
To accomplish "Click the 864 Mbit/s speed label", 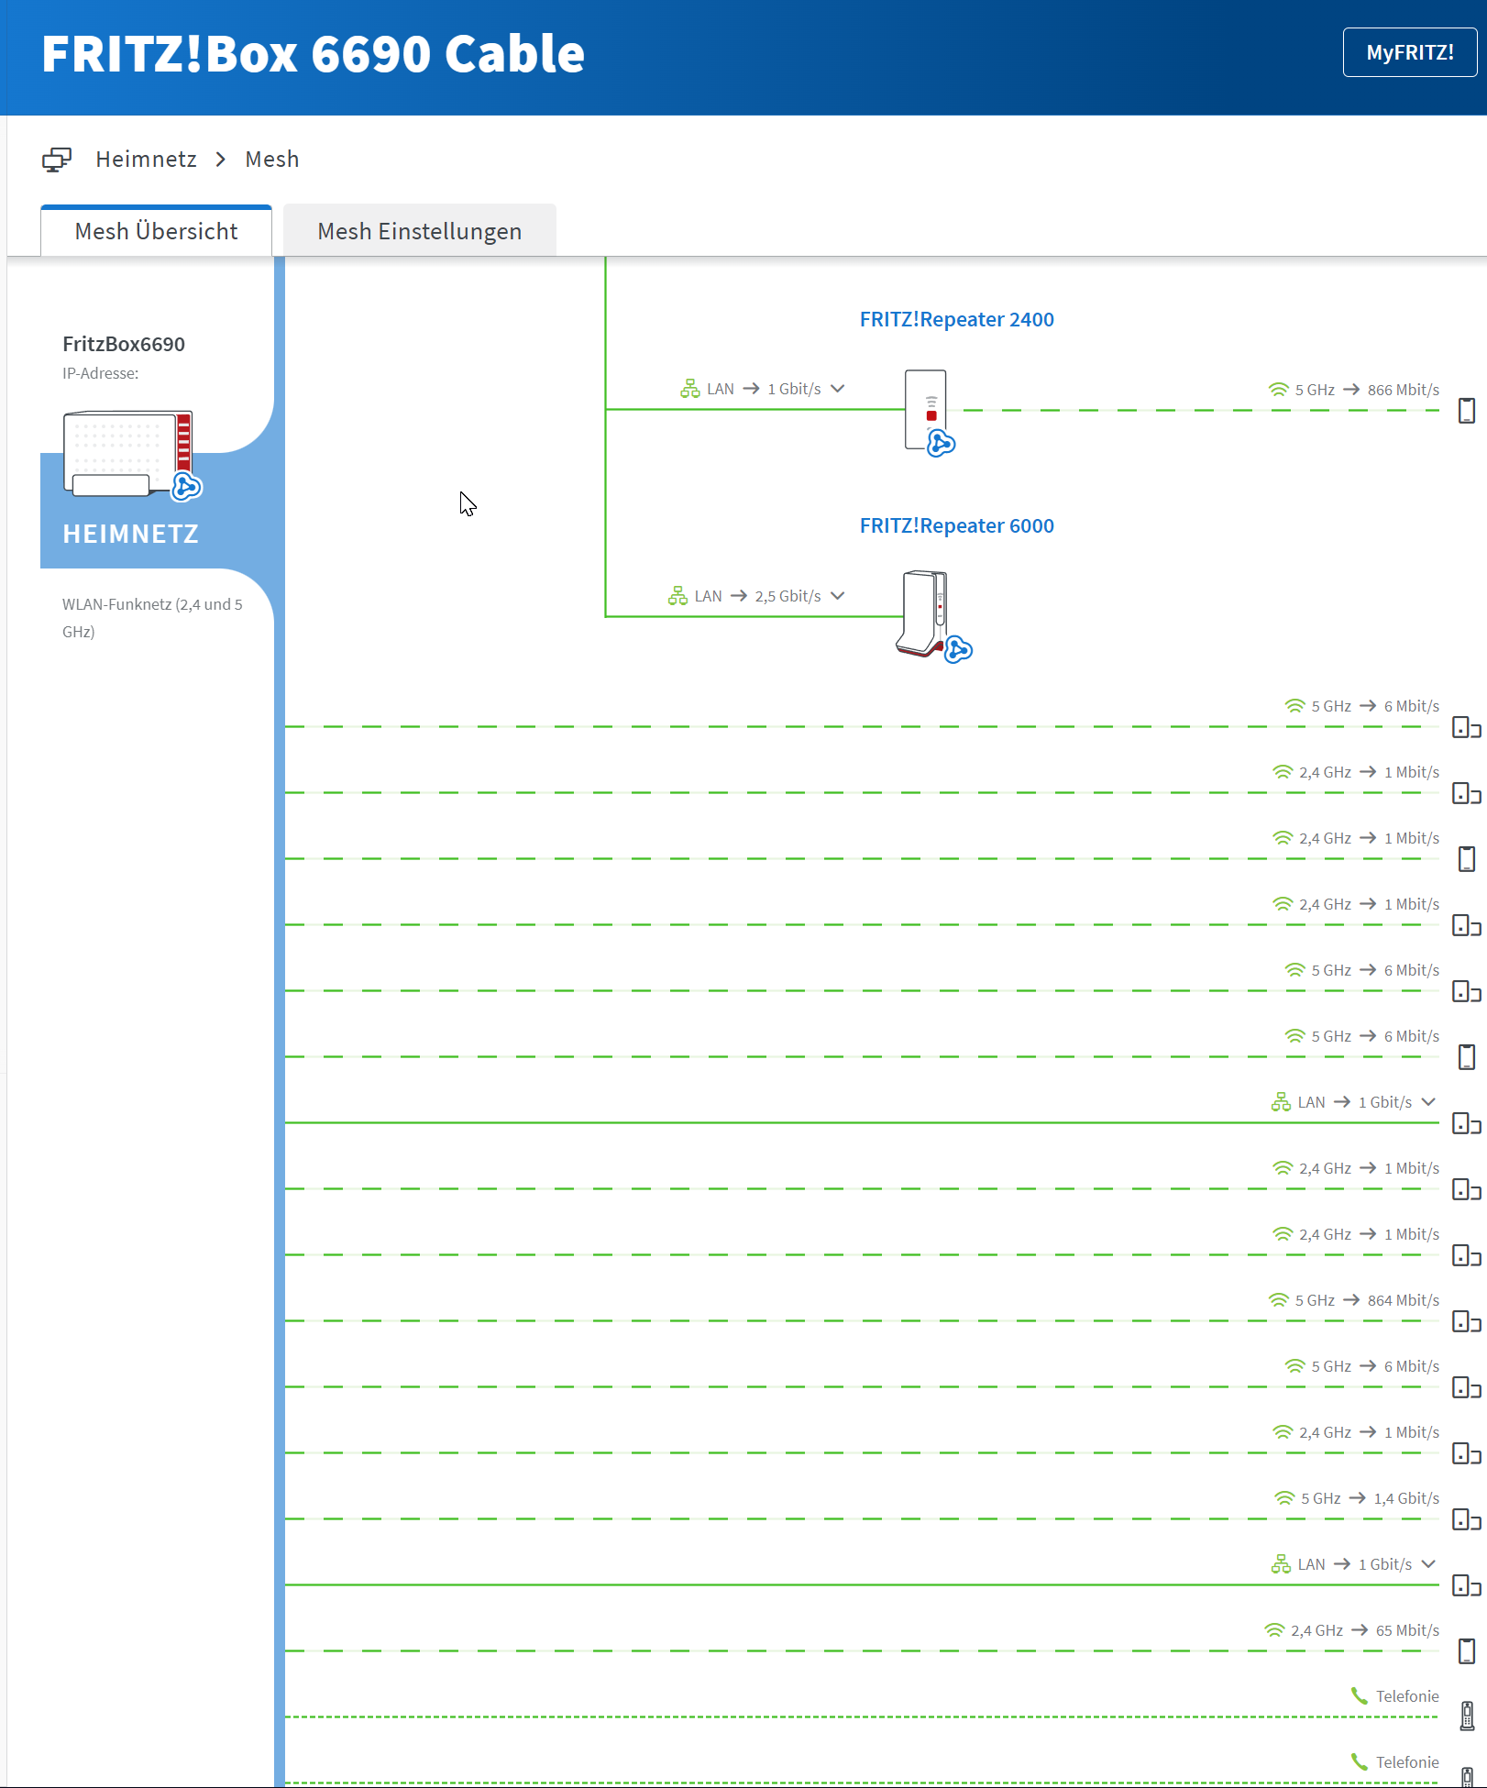I will point(1404,1300).
